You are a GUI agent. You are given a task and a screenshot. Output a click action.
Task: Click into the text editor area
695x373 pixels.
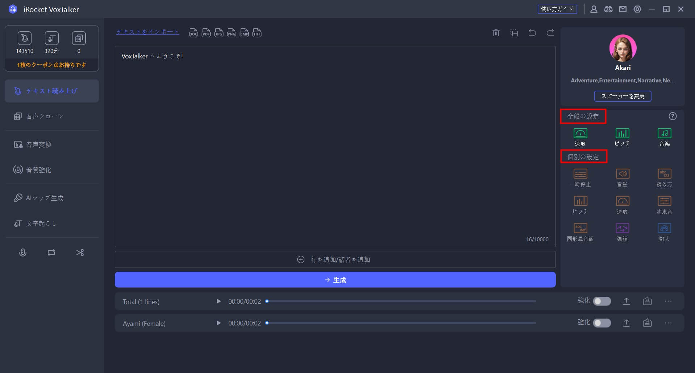335,146
